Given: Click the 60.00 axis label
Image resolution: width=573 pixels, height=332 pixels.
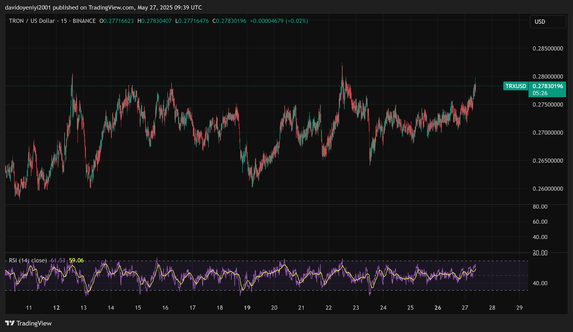Looking at the screenshot, I should 540,222.
